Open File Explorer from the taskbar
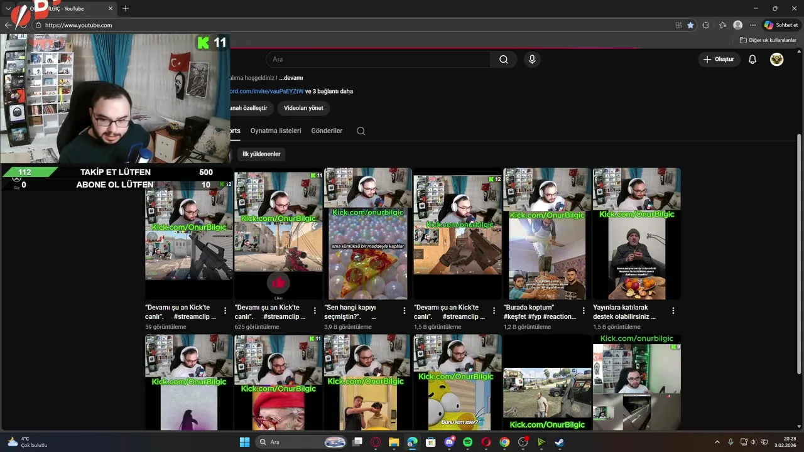Viewport: 804px width, 452px height. 394,442
